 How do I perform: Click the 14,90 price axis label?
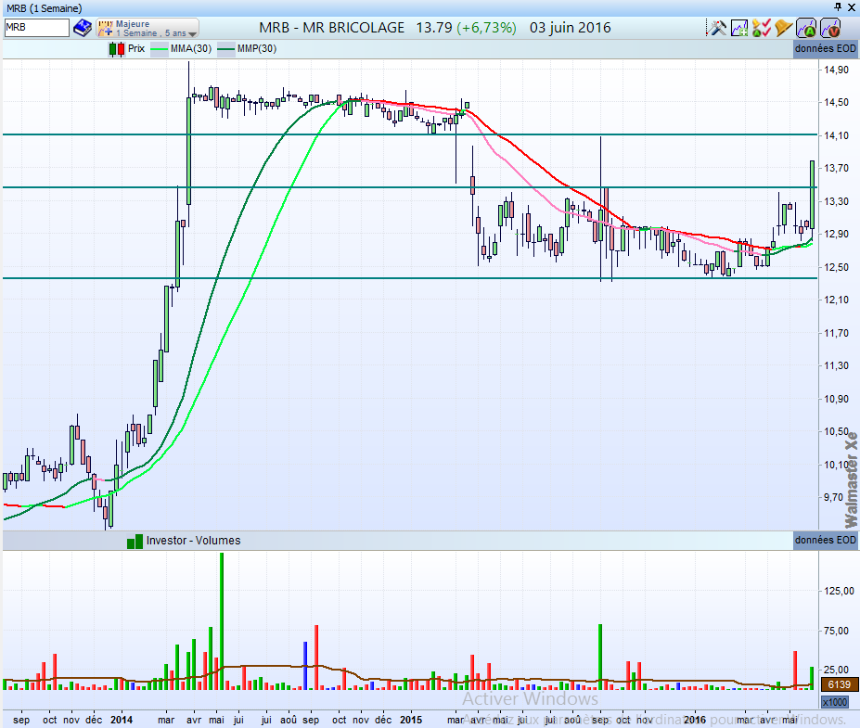[837, 70]
